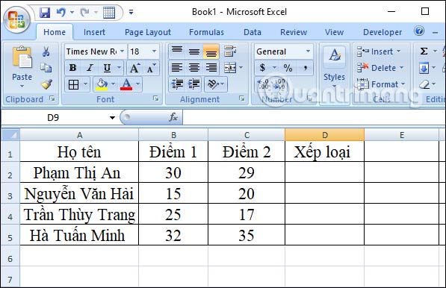
Task: Open the Styles gallery
Action: point(334,66)
